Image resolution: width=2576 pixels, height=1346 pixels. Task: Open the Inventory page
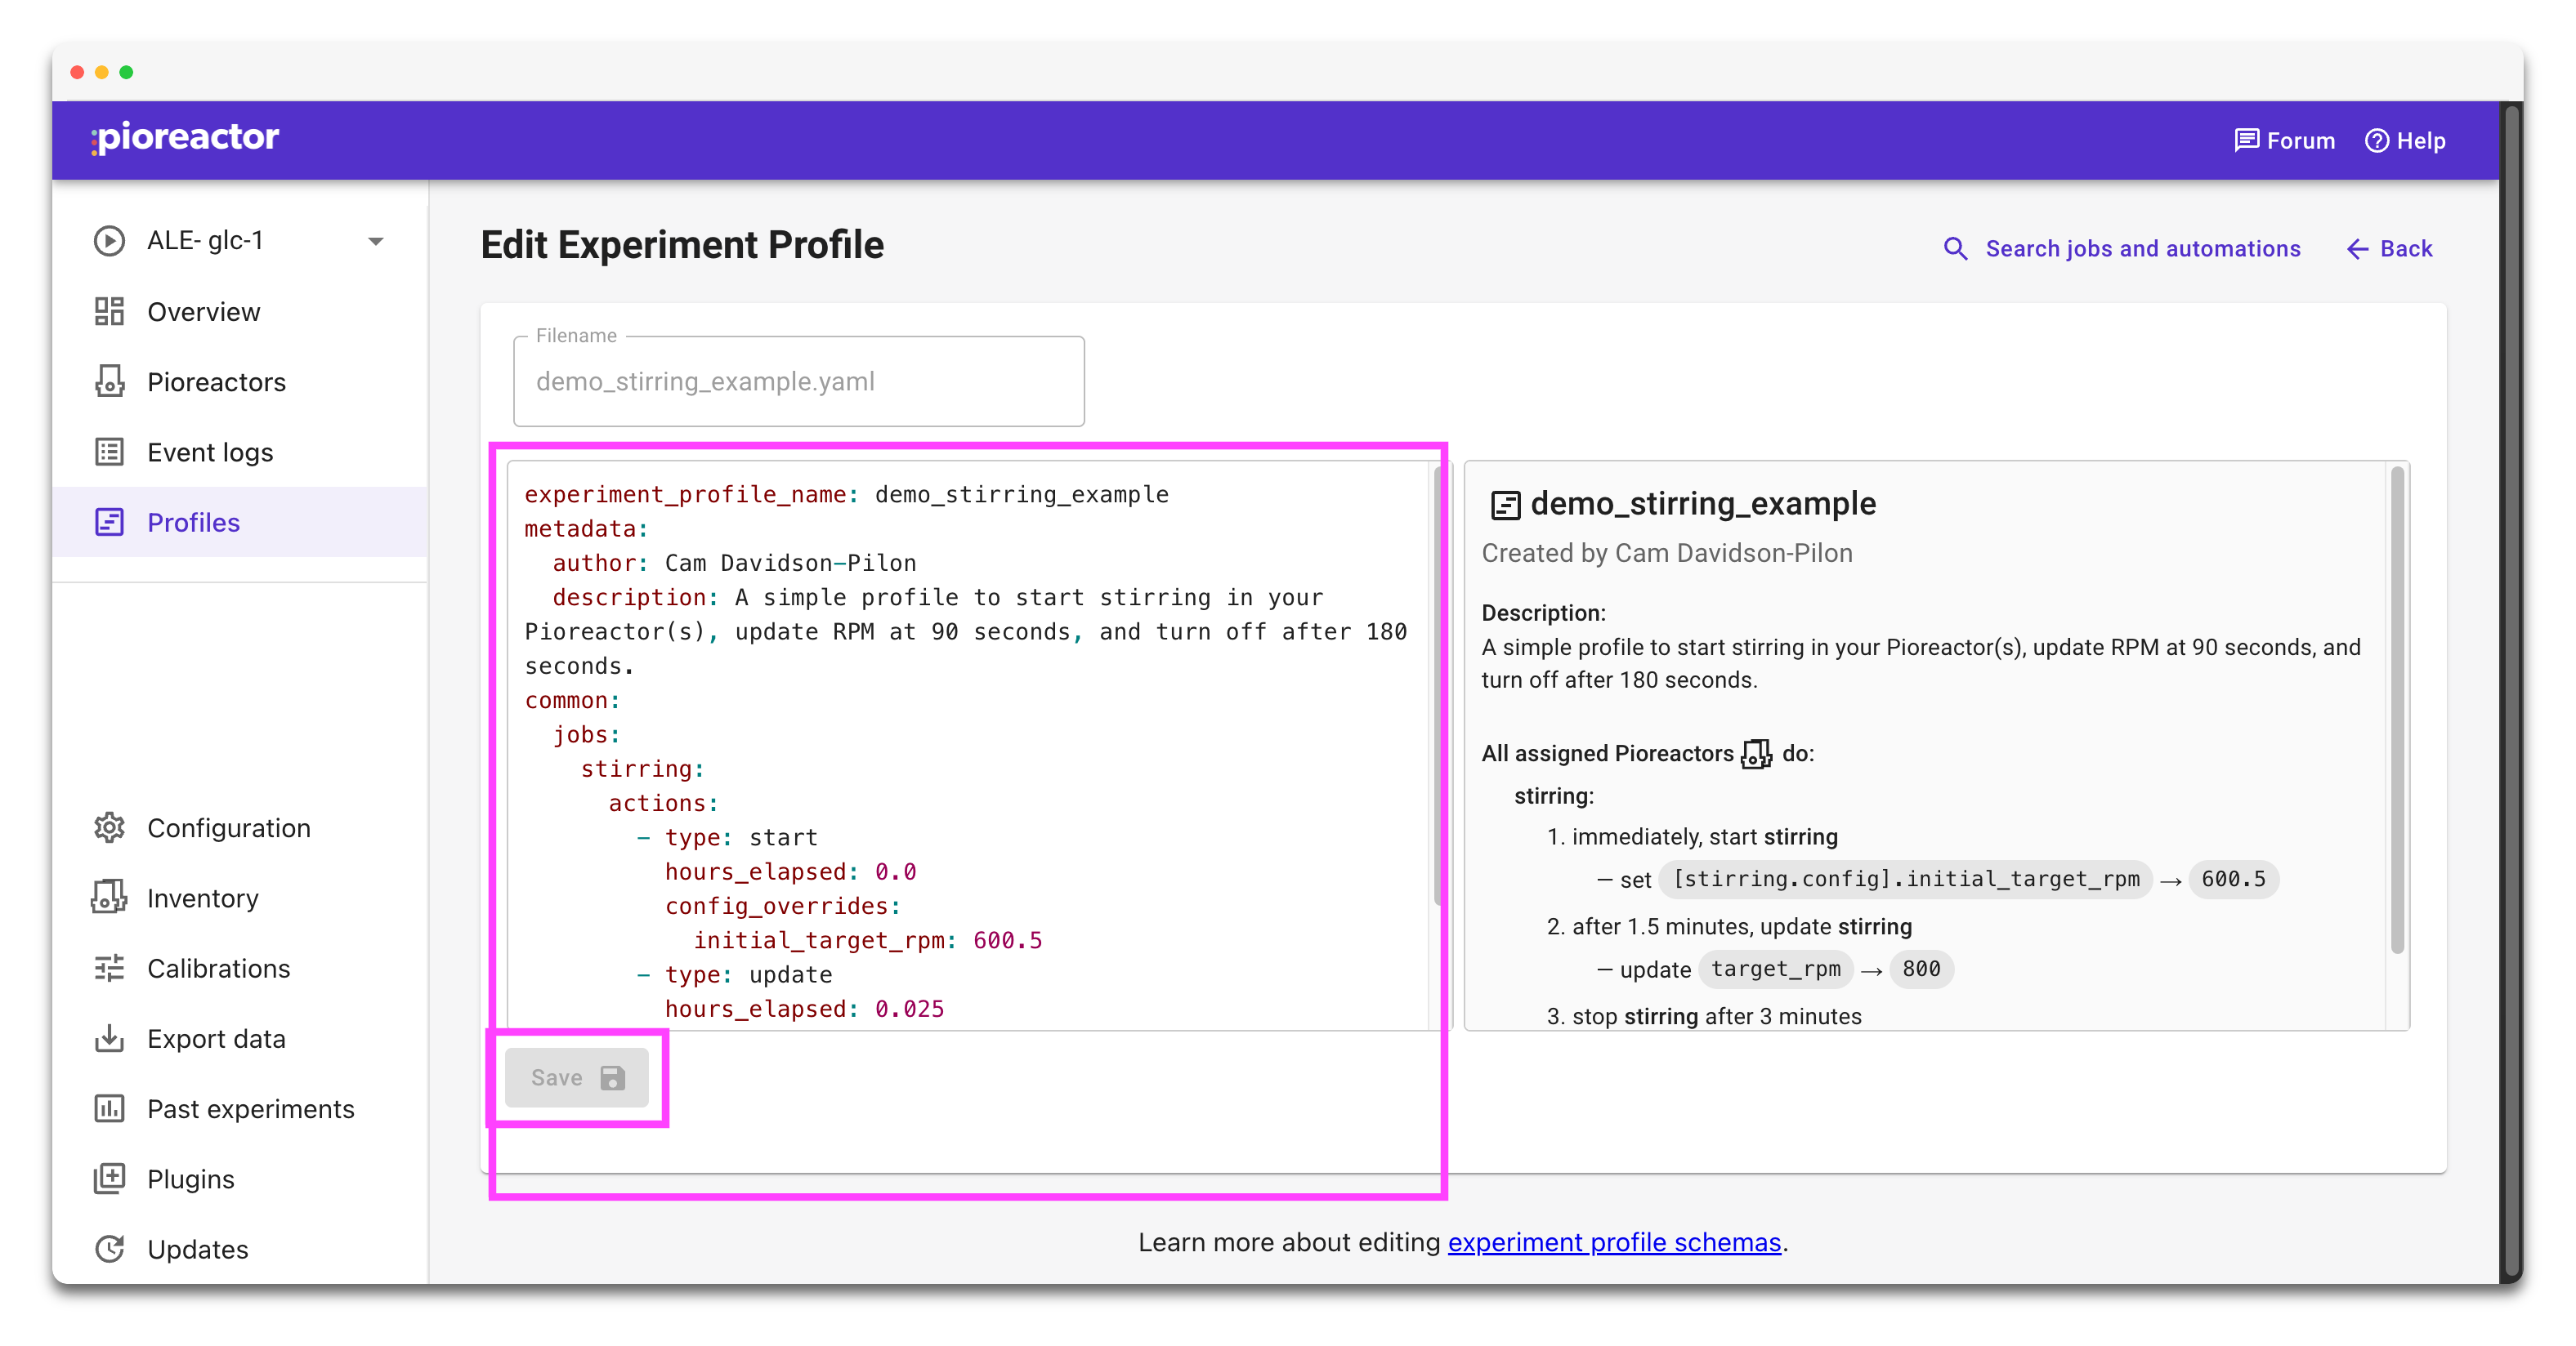tap(203, 898)
